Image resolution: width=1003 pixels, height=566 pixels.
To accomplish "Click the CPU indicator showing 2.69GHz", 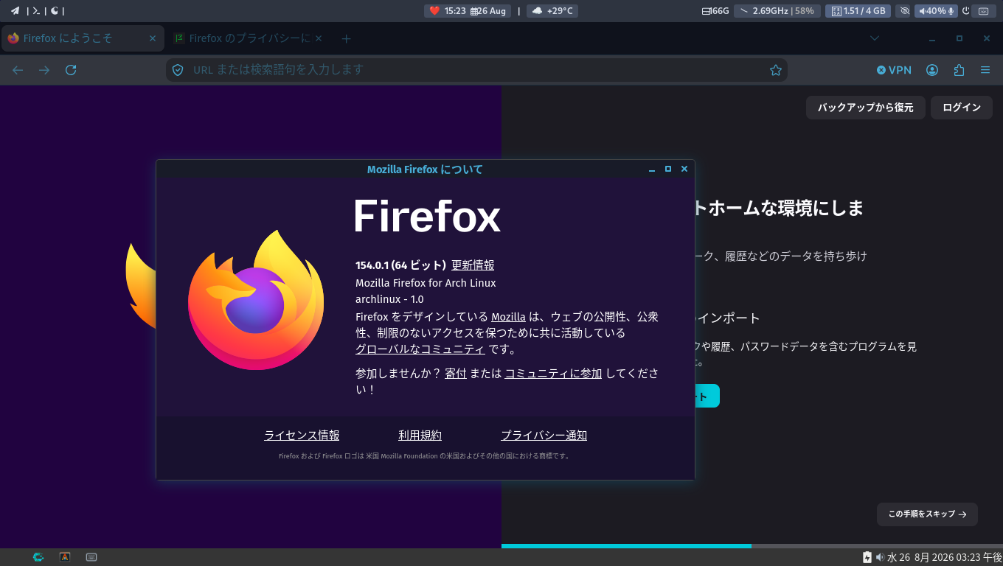I will [x=777, y=11].
